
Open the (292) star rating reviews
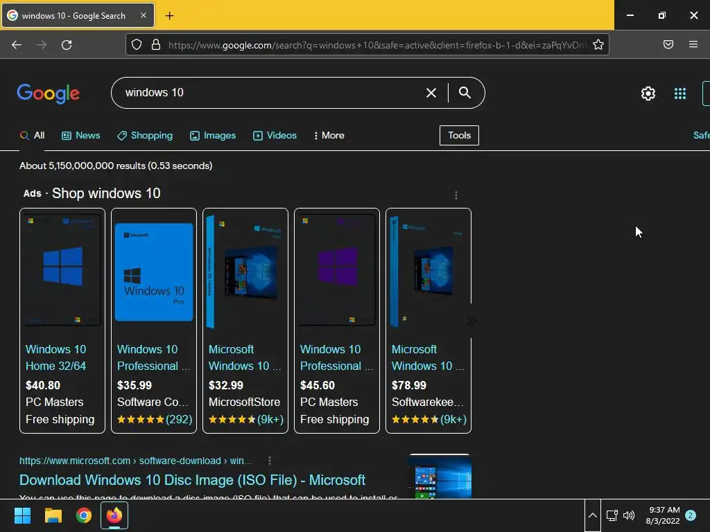click(155, 419)
